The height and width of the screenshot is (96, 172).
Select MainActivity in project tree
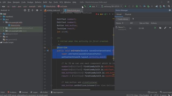(15, 25)
